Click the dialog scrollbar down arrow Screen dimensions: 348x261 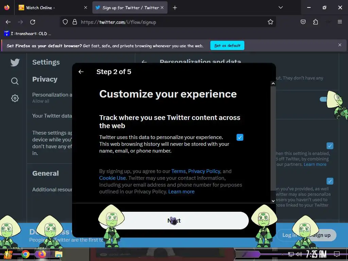pyautogui.click(x=273, y=201)
